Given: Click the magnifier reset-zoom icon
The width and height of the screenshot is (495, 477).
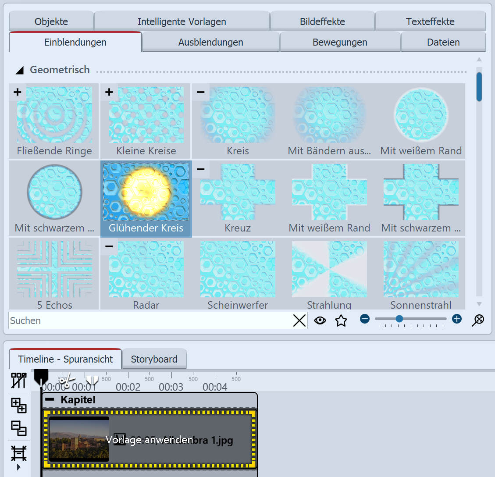Looking at the screenshot, I should point(478,320).
